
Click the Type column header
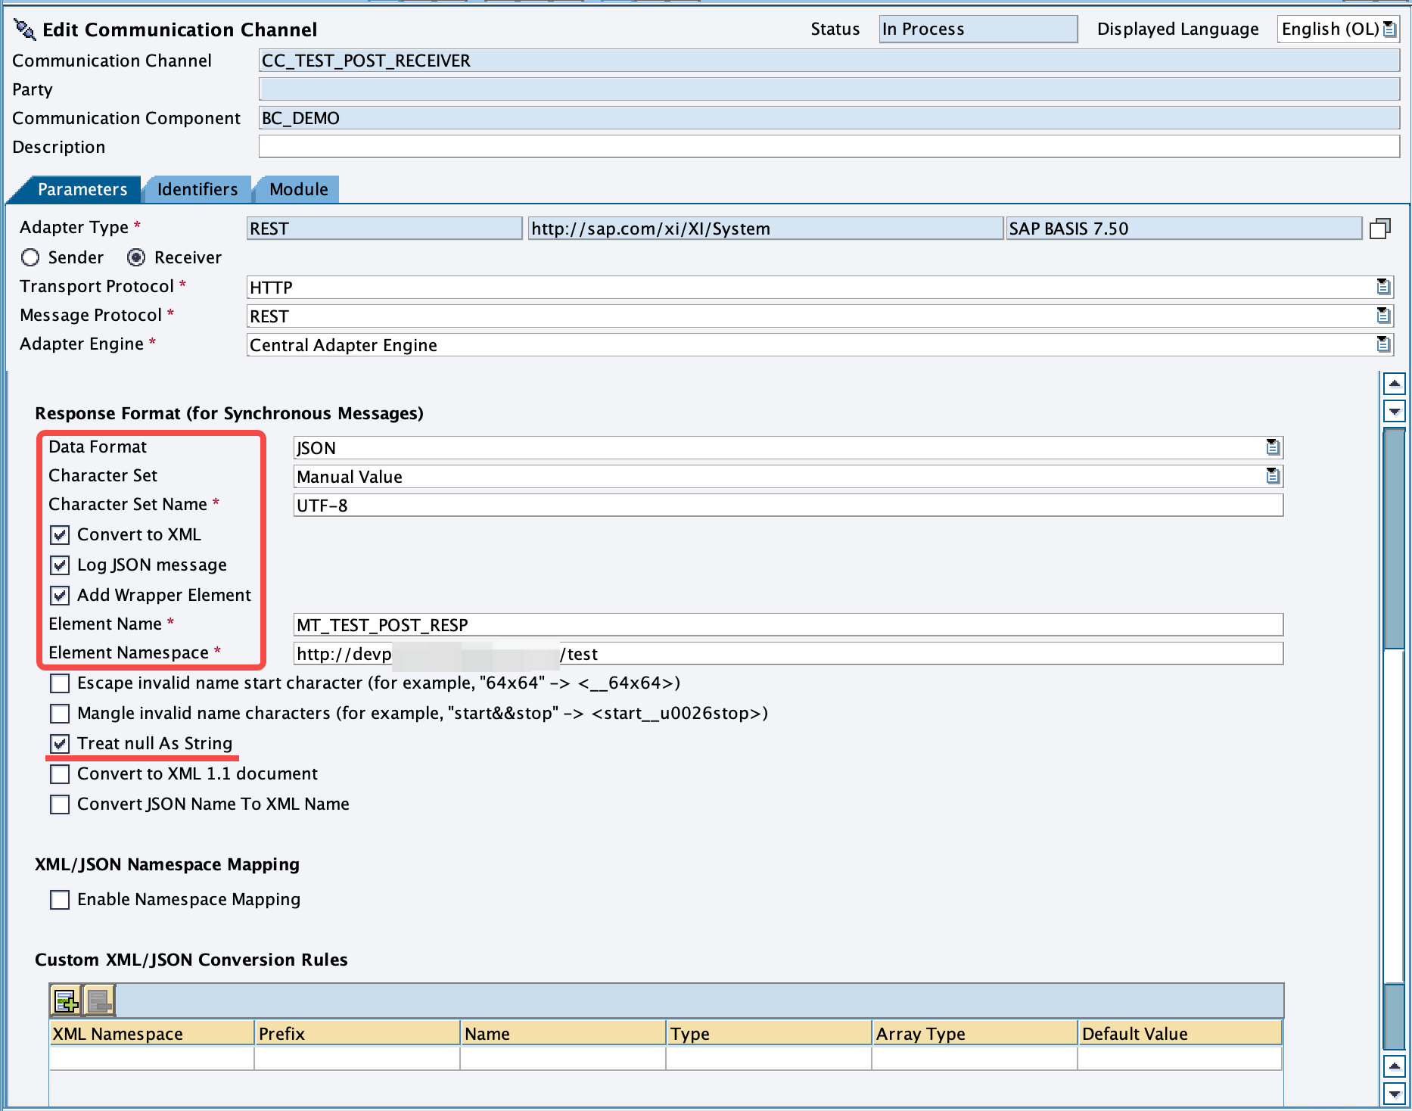770,1034
